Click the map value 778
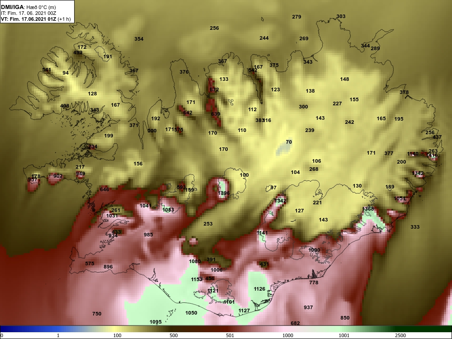Image resolution: width=452 pixels, height=339 pixels. tap(314, 283)
